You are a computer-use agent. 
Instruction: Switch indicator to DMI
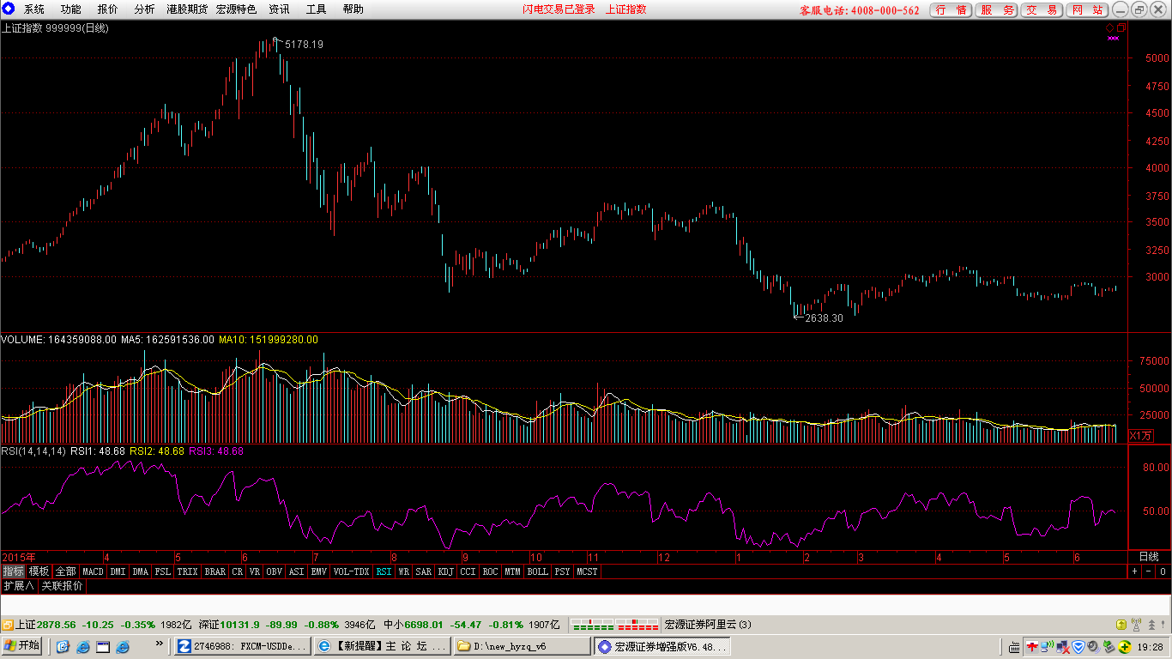click(x=118, y=571)
